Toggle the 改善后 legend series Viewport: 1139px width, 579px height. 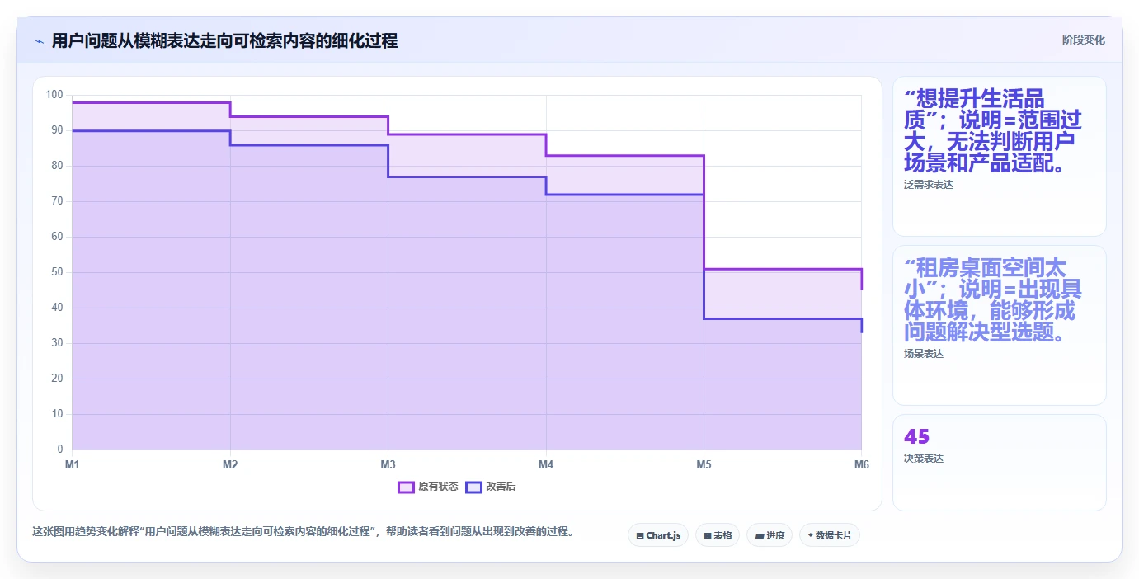(491, 487)
